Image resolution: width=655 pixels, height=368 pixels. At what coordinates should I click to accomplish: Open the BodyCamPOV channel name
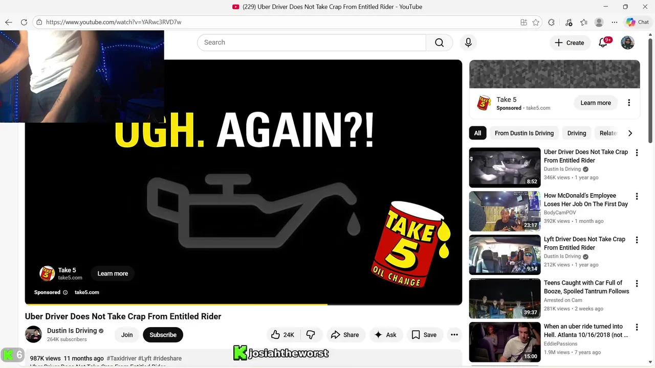(560, 213)
